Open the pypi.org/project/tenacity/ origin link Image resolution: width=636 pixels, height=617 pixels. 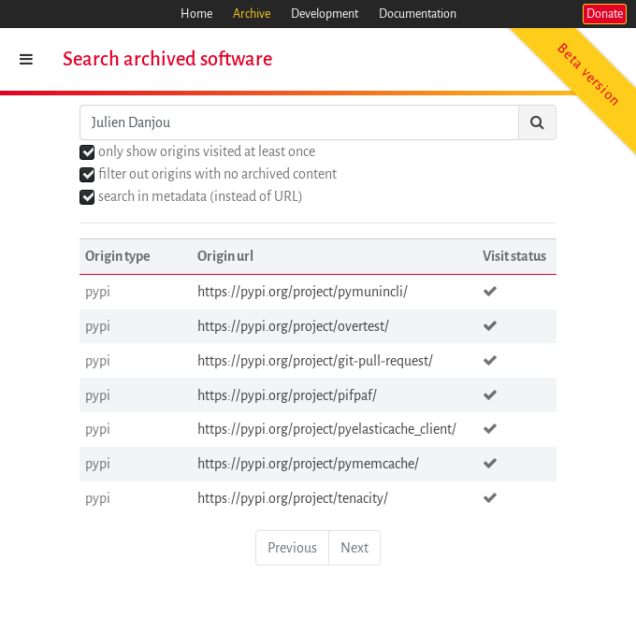coord(292,498)
